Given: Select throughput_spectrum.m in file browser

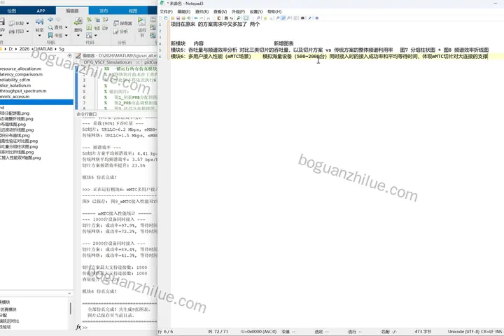Looking at the screenshot, I should 23,91.
